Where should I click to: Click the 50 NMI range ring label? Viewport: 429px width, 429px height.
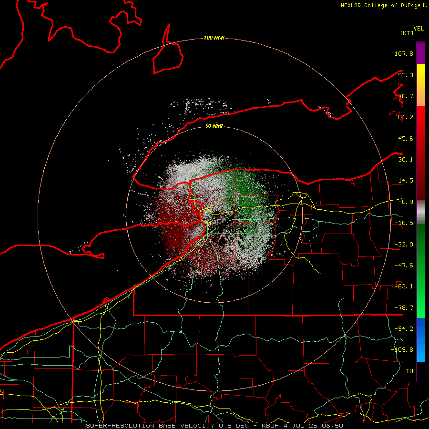pos(214,126)
